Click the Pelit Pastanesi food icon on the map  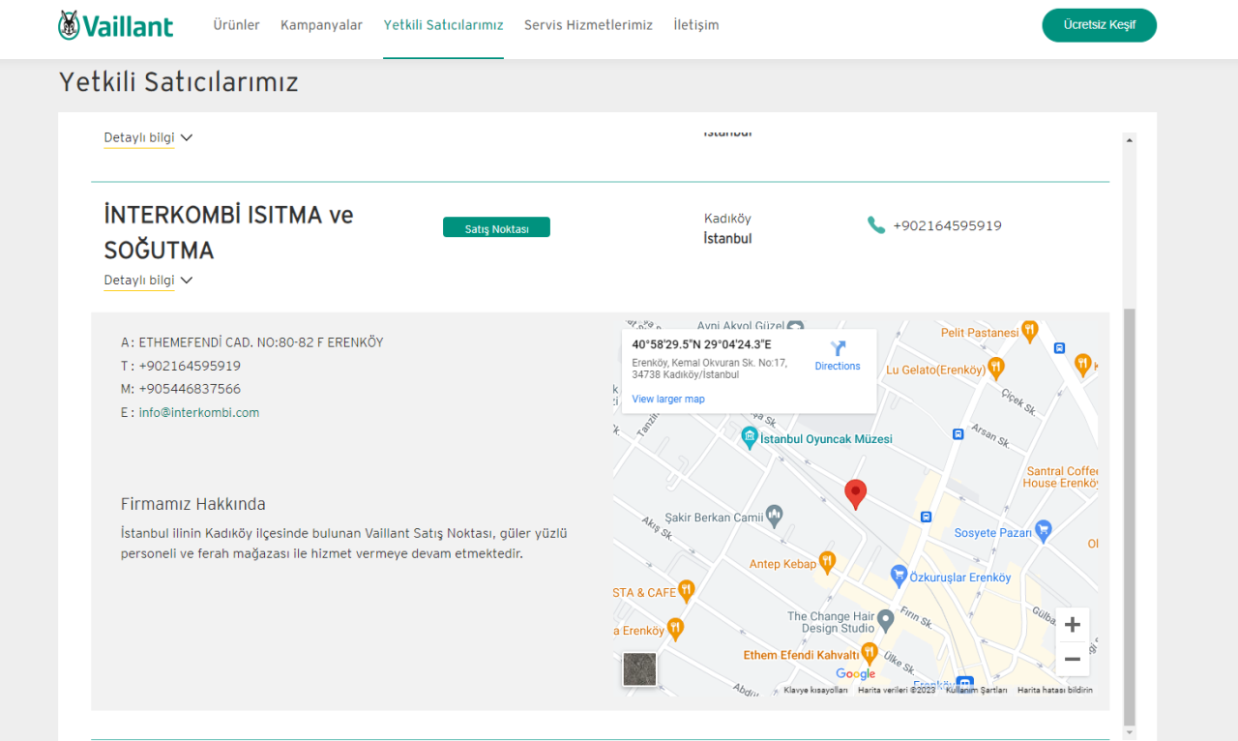[1029, 331]
